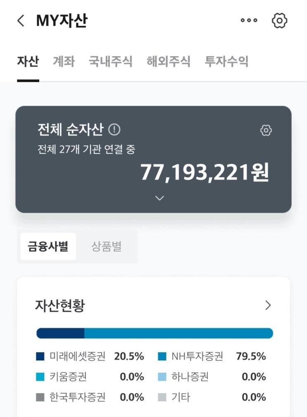
Task: Select the 금융사별 view toggle
Action: (x=48, y=246)
